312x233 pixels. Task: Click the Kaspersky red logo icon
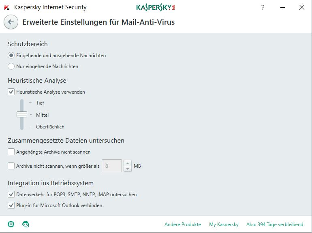(x=7, y=7)
